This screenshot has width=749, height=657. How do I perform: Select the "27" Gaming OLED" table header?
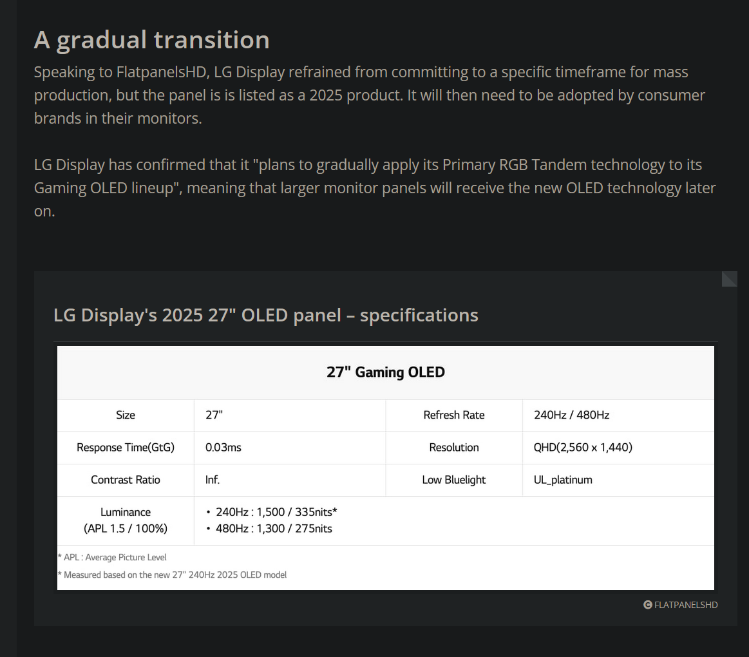click(x=385, y=372)
